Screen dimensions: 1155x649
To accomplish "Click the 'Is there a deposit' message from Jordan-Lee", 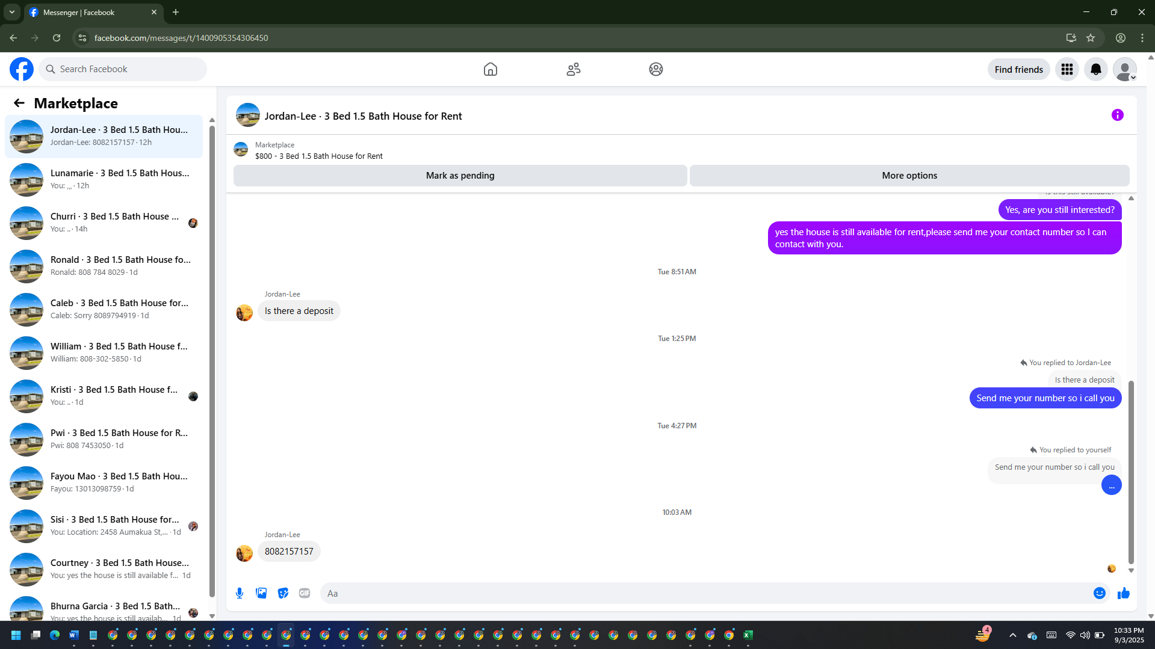I will click(x=299, y=311).
